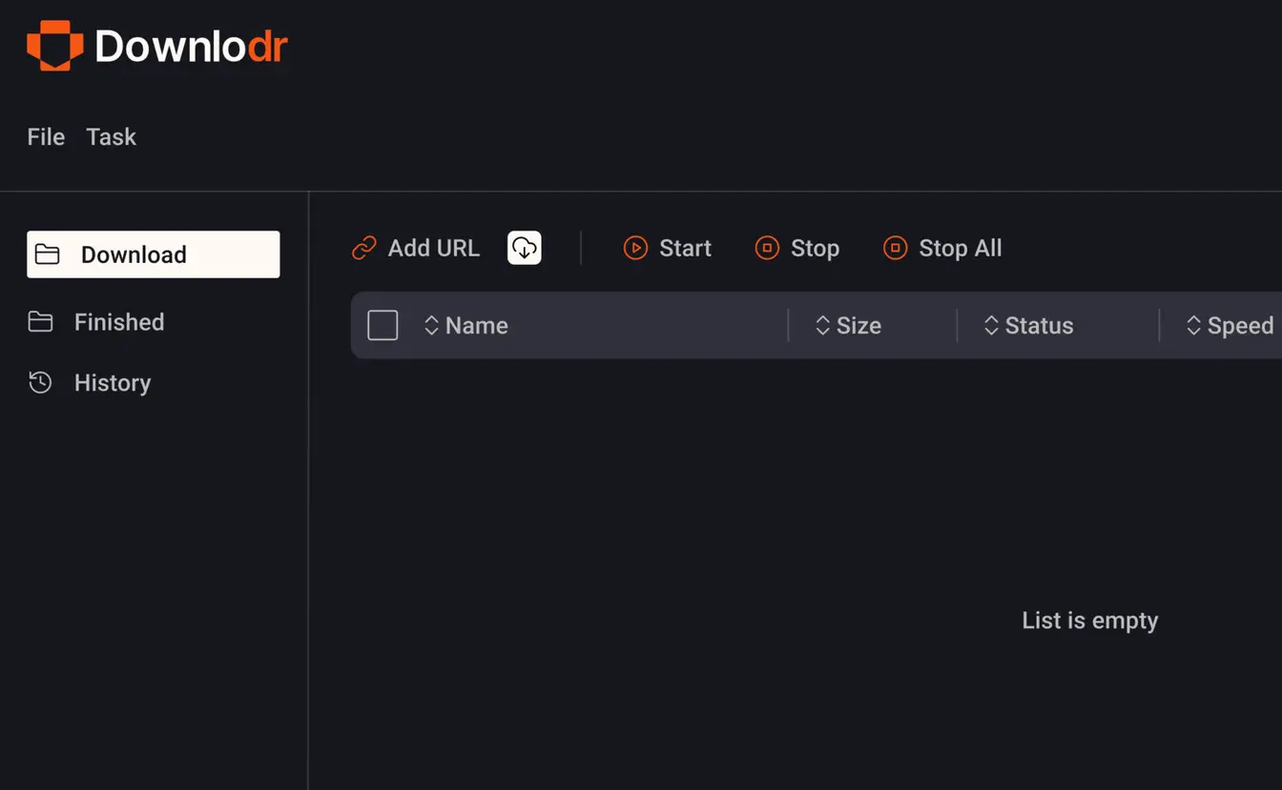Image resolution: width=1282 pixels, height=790 pixels.
Task: Click the clock icon next to History
Action: click(x=40, y=382)
